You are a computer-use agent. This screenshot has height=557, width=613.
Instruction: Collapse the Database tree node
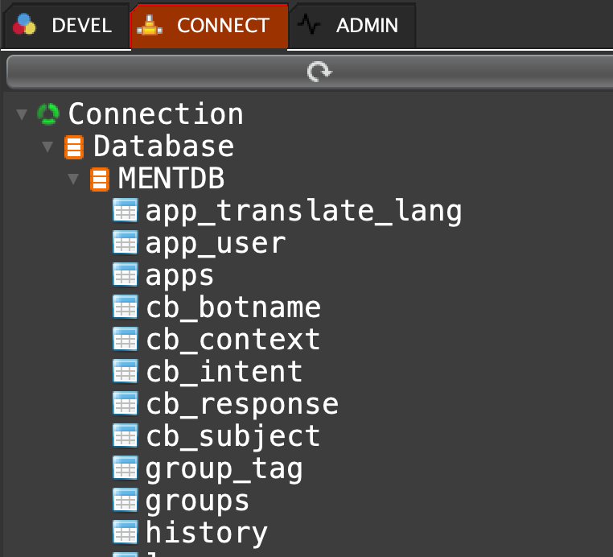coord(47,147)
